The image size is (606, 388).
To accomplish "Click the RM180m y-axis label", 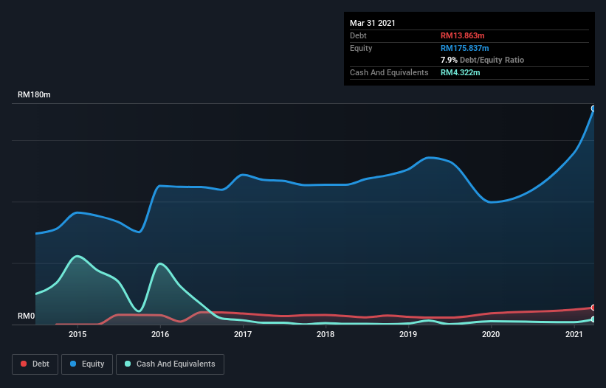I will coord(34,94).
